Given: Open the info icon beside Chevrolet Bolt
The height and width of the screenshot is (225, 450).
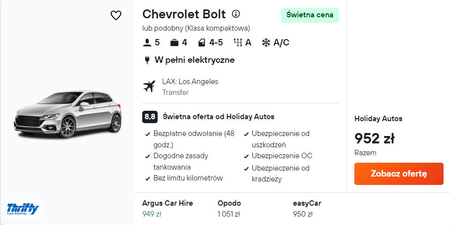Looking at the screenshot, I should [236, 14].
